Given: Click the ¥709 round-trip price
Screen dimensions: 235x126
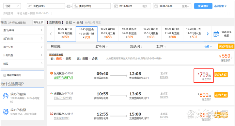Looking at the screenshot, I should (x=204, y=75).
